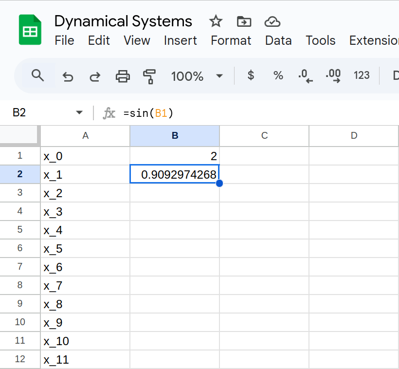The image size is (399, 369).
Task: Apply percent format
Action: (x=278, y=75)
